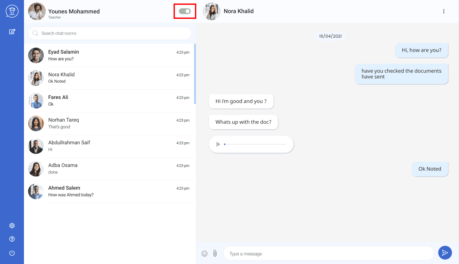Open the three-dot menu in Nora's chat
This screenshot has height=264, width=459.
coord(444,11)
